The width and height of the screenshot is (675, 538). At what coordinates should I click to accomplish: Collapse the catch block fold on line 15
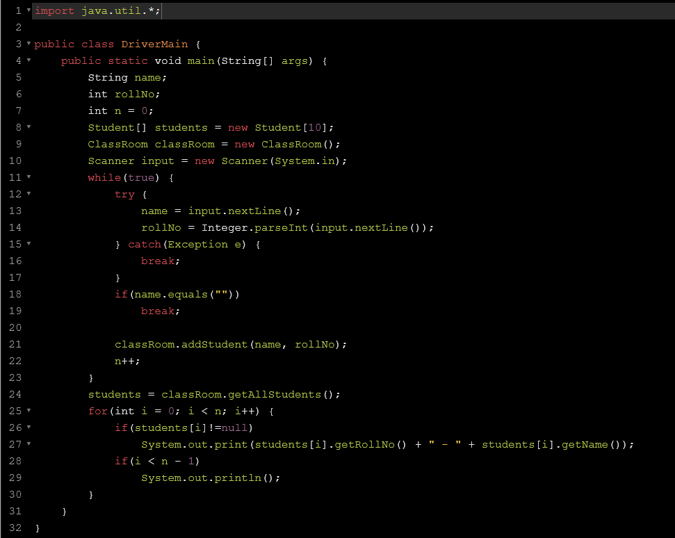pos(28,244)
